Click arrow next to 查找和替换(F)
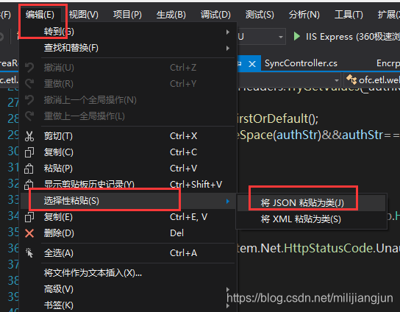 click(227, 48)
